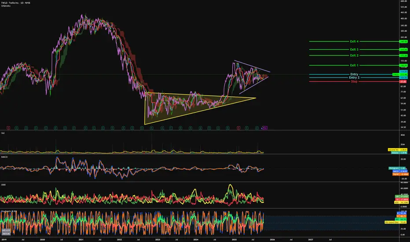Screen dimensions: 410x242
Task: Click 34.50 on the price axis
Action: tap(403, 128)
